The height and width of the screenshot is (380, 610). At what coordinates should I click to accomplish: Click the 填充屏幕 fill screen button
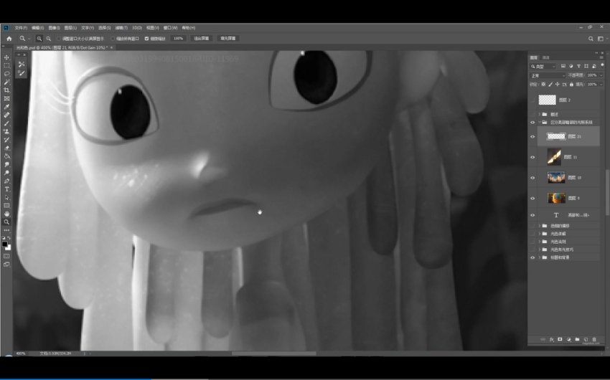[228, 39]
